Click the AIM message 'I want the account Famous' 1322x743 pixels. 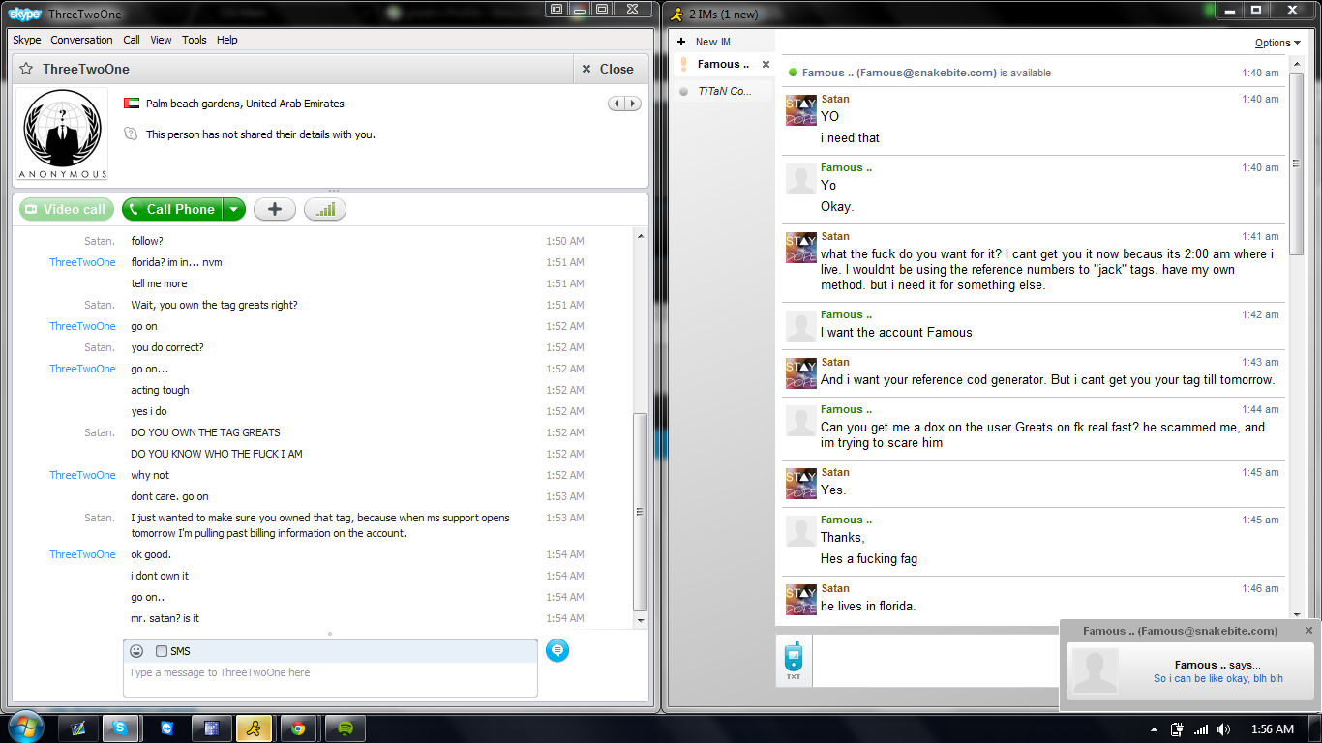(896, 332)
